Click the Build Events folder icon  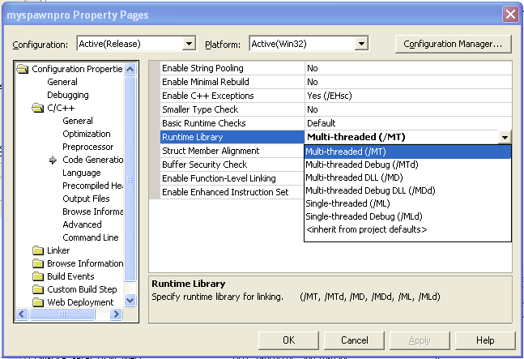point(38,276)
